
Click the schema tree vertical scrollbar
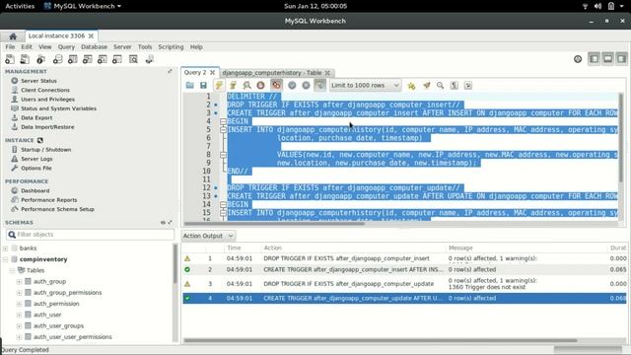(175, 263)
